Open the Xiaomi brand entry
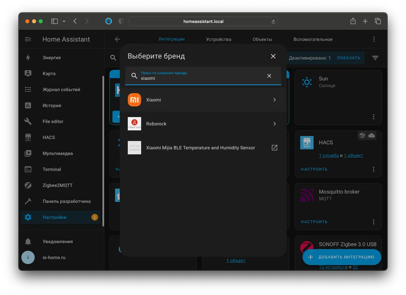Image resolution: width=406 pixels, height=295 pixels. (203, 100)
